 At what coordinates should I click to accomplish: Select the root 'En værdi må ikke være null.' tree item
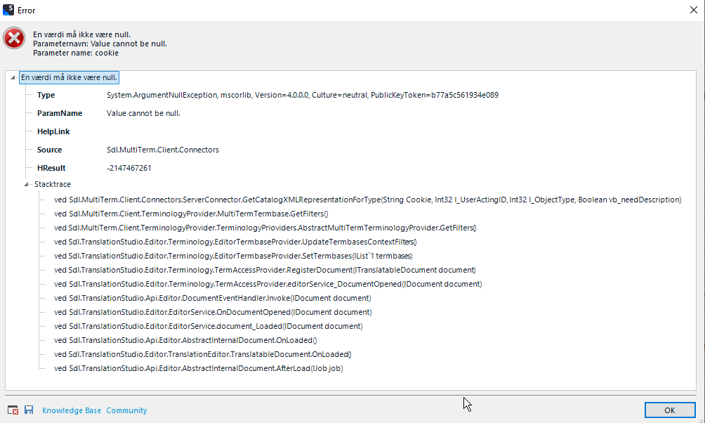[x=70, y=77]
